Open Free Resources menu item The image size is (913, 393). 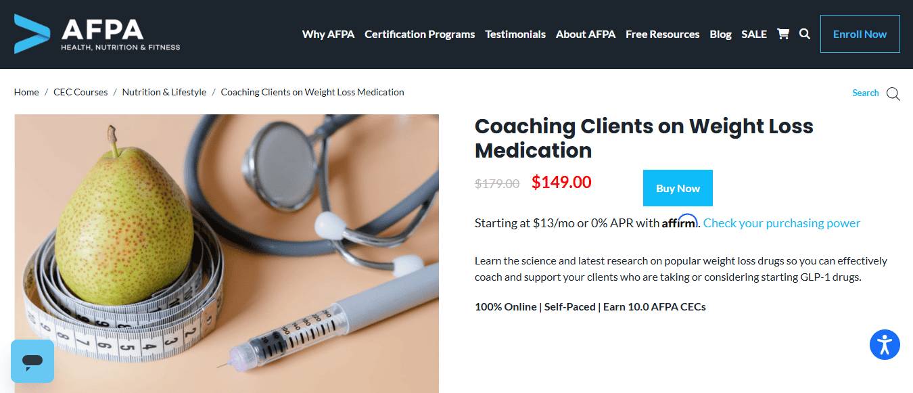click(x=663, y=34)
